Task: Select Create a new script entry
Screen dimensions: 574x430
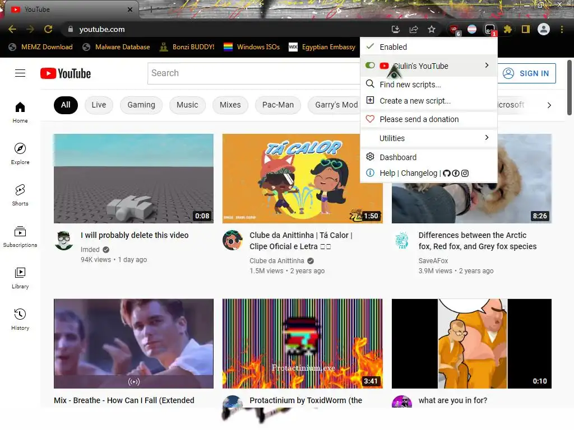Action: [x=429, y=101]
